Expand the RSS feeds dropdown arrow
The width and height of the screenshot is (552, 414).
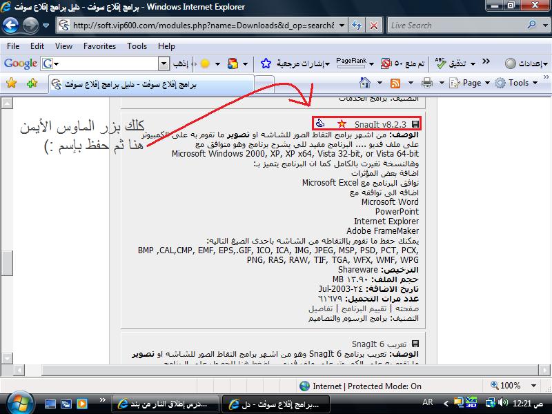click(411, 83)
